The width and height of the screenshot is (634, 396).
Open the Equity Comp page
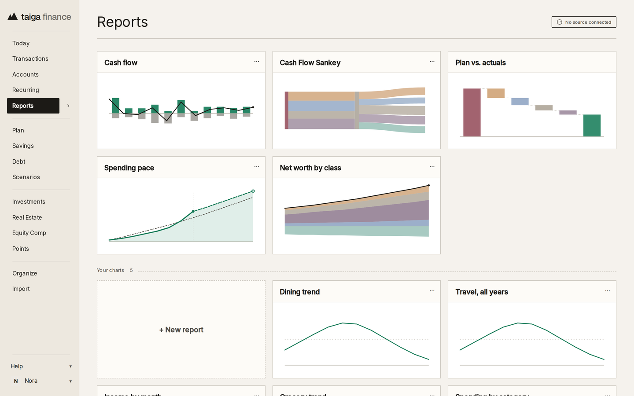click(29, 233)
